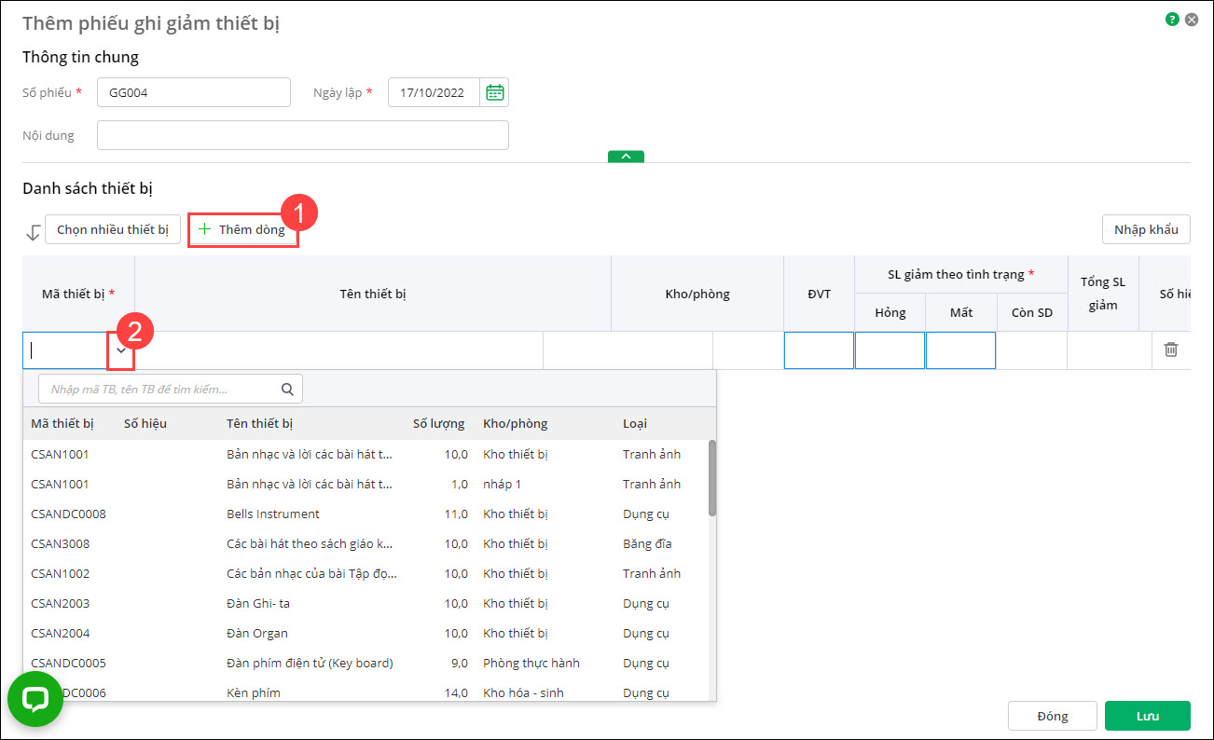Click the Nhập khẩu button
1214x740 pixels.
1146,229
